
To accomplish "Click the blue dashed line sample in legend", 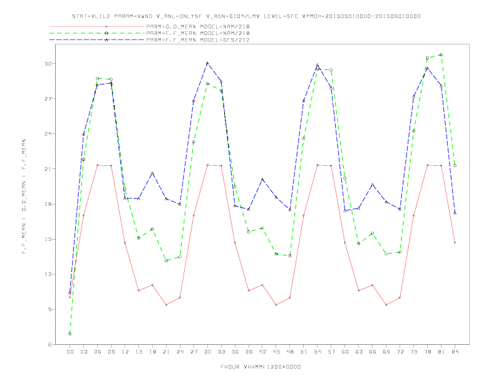I will pyautogui.click(x=97, y=40).
